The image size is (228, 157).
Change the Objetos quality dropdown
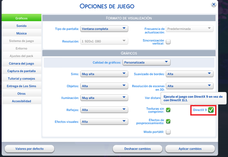coord(104,86)
